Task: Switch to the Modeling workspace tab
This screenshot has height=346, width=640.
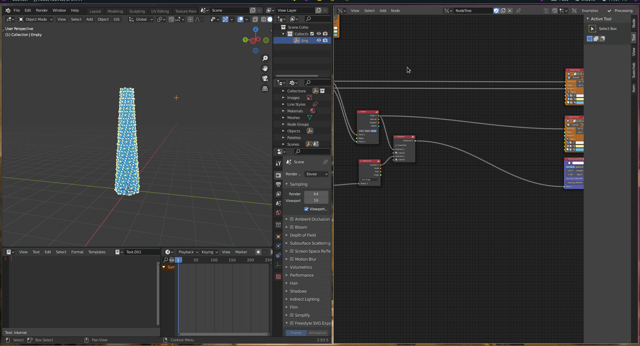Action: pos(115,11)
